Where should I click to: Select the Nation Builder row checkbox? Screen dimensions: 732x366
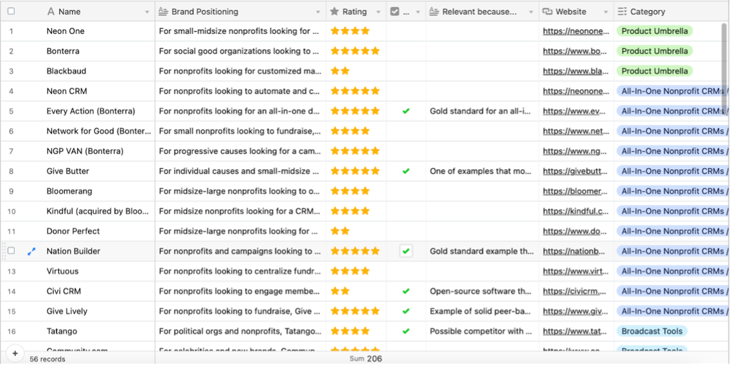[11, 251]
